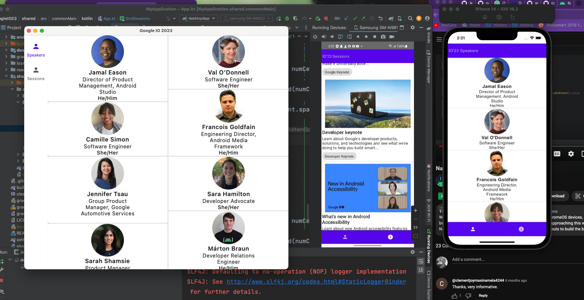The width and height of the screenshot is (584, 300).
Task: Collapse the top node in the Project tree
Action: 6,76
